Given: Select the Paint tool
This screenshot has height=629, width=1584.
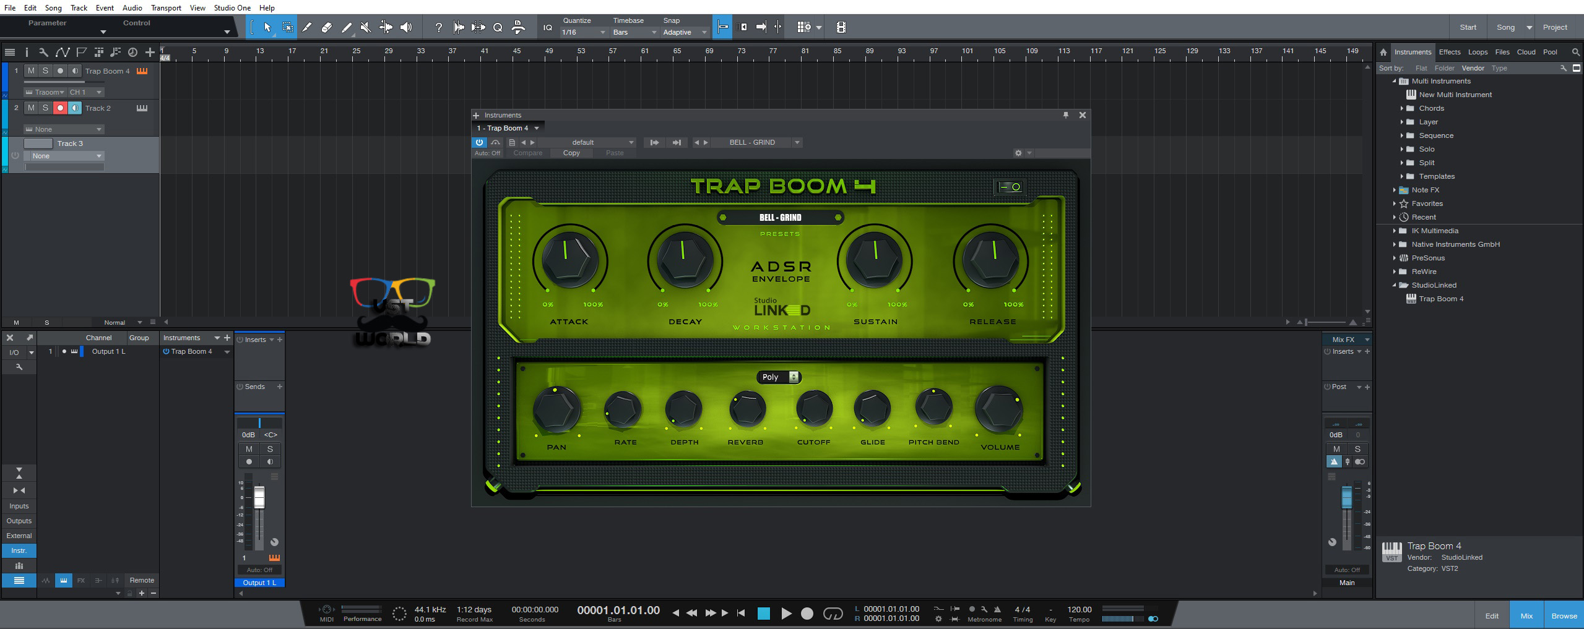Looking at the screenshot, I should [x=347, y=27].
